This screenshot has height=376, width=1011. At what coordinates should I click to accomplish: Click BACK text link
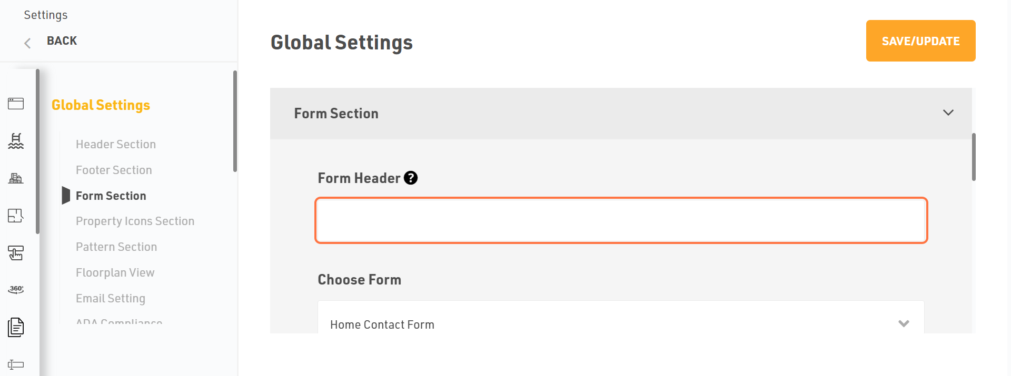pos(62,40)
